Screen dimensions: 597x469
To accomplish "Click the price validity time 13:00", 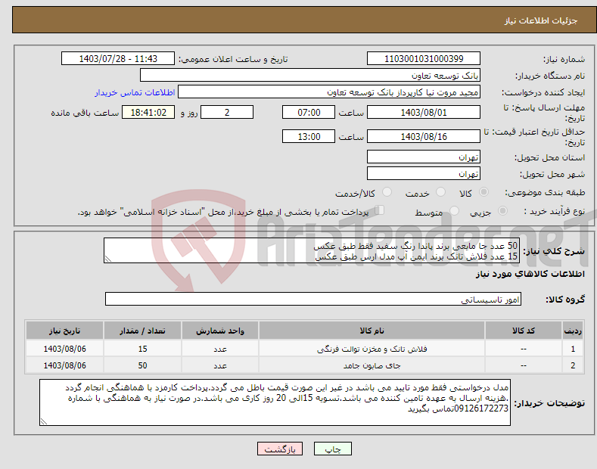I will click(309, 136).
